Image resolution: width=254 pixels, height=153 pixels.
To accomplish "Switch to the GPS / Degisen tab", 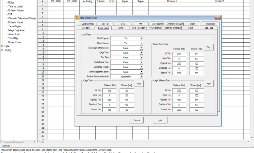I will [138, 28].
